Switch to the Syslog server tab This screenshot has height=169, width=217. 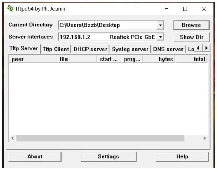pos(130,49)
